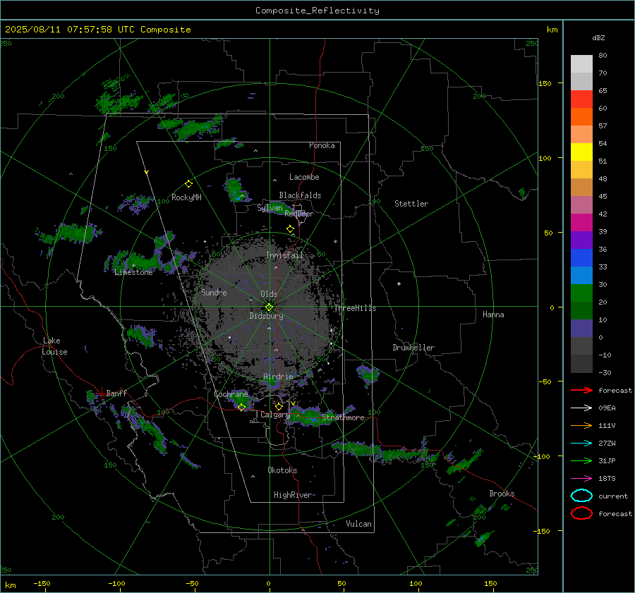Click the yellow radar-site diamond at Didsbury

pyautogui.click(x=269, y=307)
